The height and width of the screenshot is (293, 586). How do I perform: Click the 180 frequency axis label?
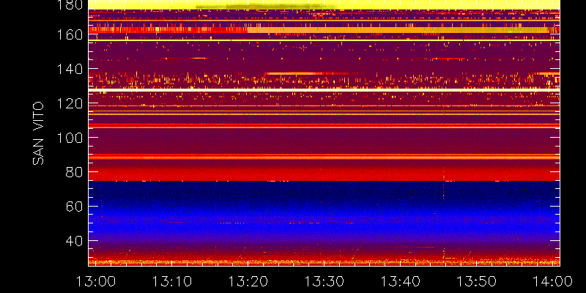70,5
